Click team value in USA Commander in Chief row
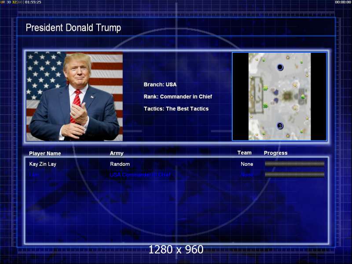Screen dimensions: 352x264 click(247, 174)
